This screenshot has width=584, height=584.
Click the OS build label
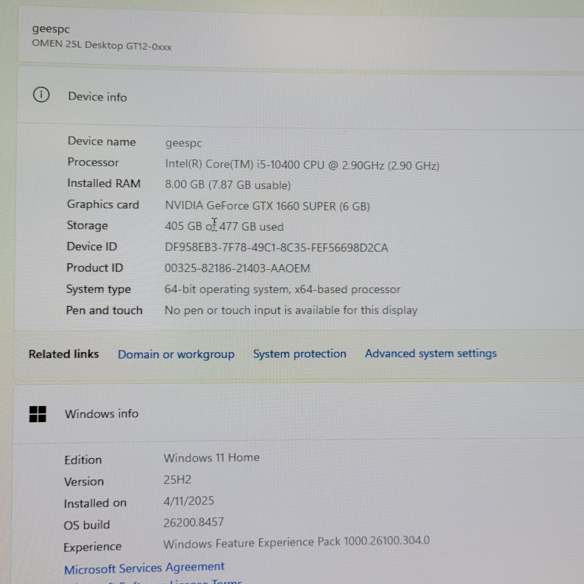87,525
